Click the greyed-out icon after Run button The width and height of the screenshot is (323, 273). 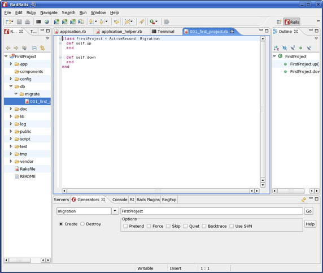pyautogui.click(x=167, y=21)
